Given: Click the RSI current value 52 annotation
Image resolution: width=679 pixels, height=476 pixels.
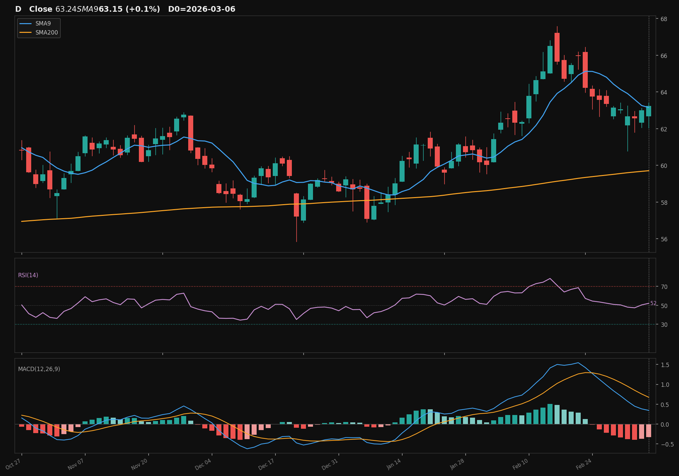Looking at the screenshot, I should tap(654, 303).
